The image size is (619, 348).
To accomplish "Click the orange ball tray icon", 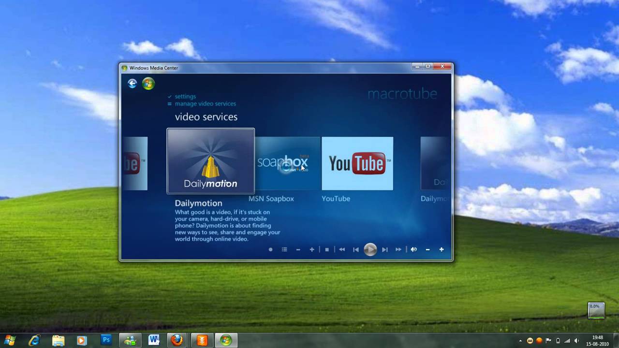I will tap(539, 341).
